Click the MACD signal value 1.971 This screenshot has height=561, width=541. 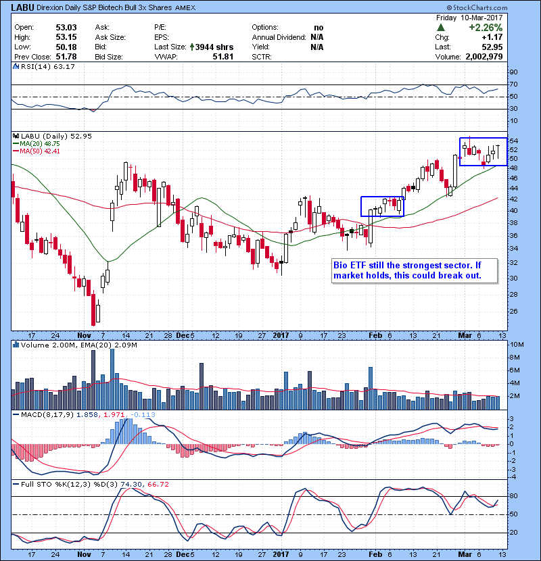pos(114,415)
